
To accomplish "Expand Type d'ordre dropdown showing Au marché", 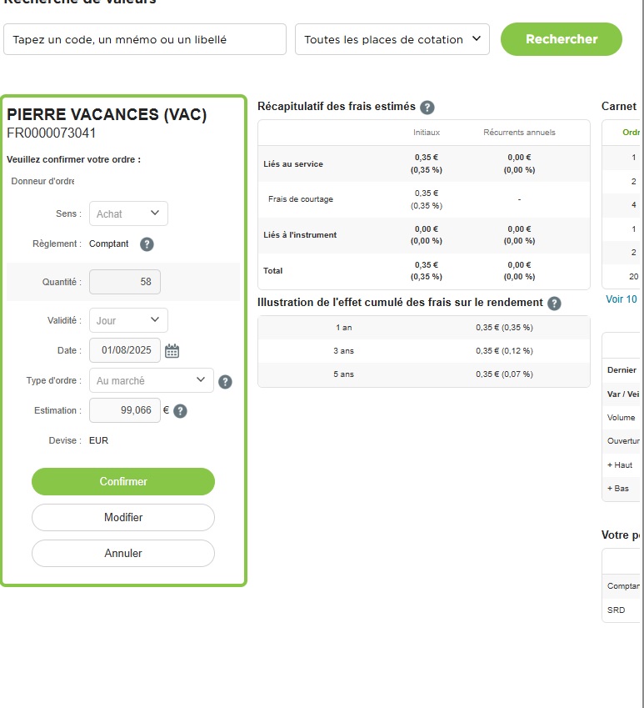I will (x=152, y=380).
